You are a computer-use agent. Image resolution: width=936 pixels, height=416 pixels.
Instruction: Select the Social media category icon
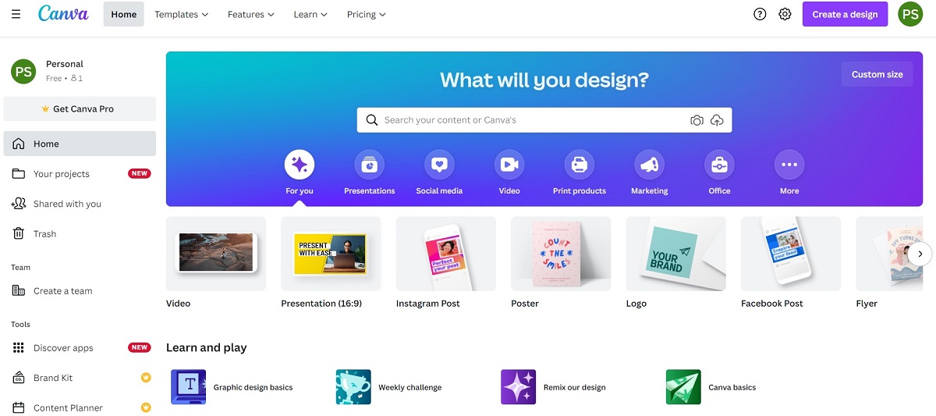(x=439, y=165)
